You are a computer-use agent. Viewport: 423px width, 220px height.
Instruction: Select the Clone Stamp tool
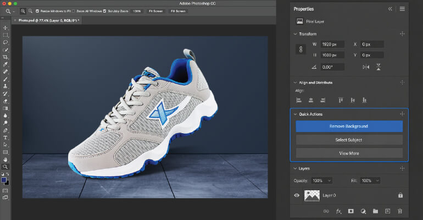(x=5, y=86)
